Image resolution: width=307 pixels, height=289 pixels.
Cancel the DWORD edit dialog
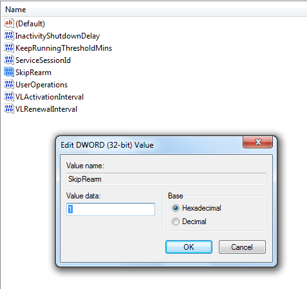click(x=242, y=247)
